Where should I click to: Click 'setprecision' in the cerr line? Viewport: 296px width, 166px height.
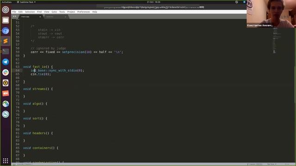(x=73, y=52)
